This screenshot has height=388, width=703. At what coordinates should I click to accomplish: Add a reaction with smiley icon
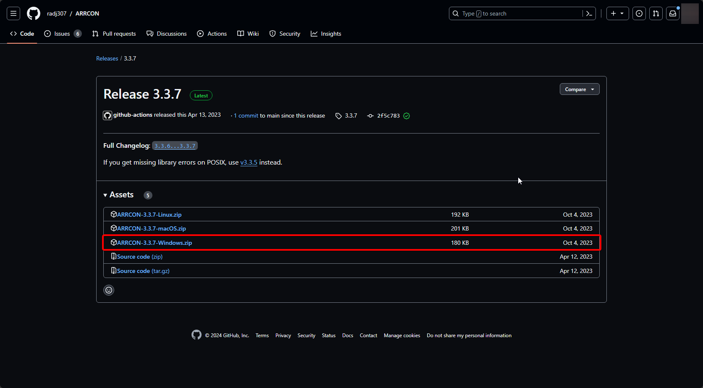tap(109, 290)
